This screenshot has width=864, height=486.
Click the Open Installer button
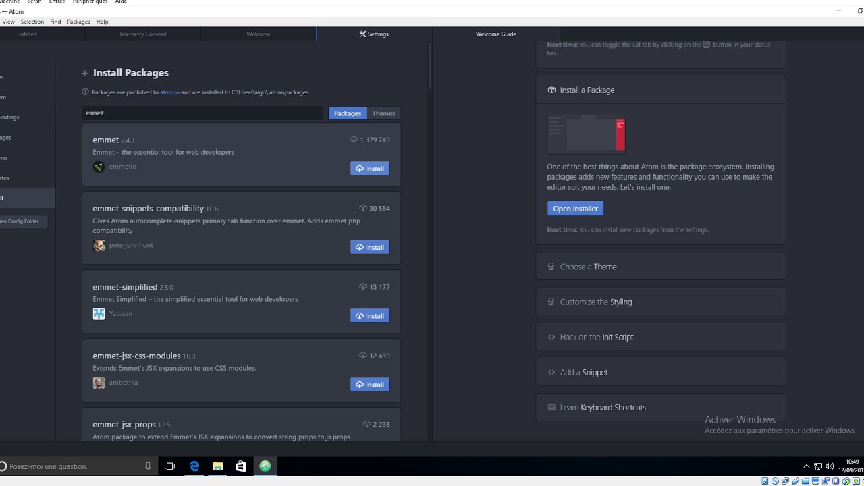pyautogui.click(x=575, y=209)
